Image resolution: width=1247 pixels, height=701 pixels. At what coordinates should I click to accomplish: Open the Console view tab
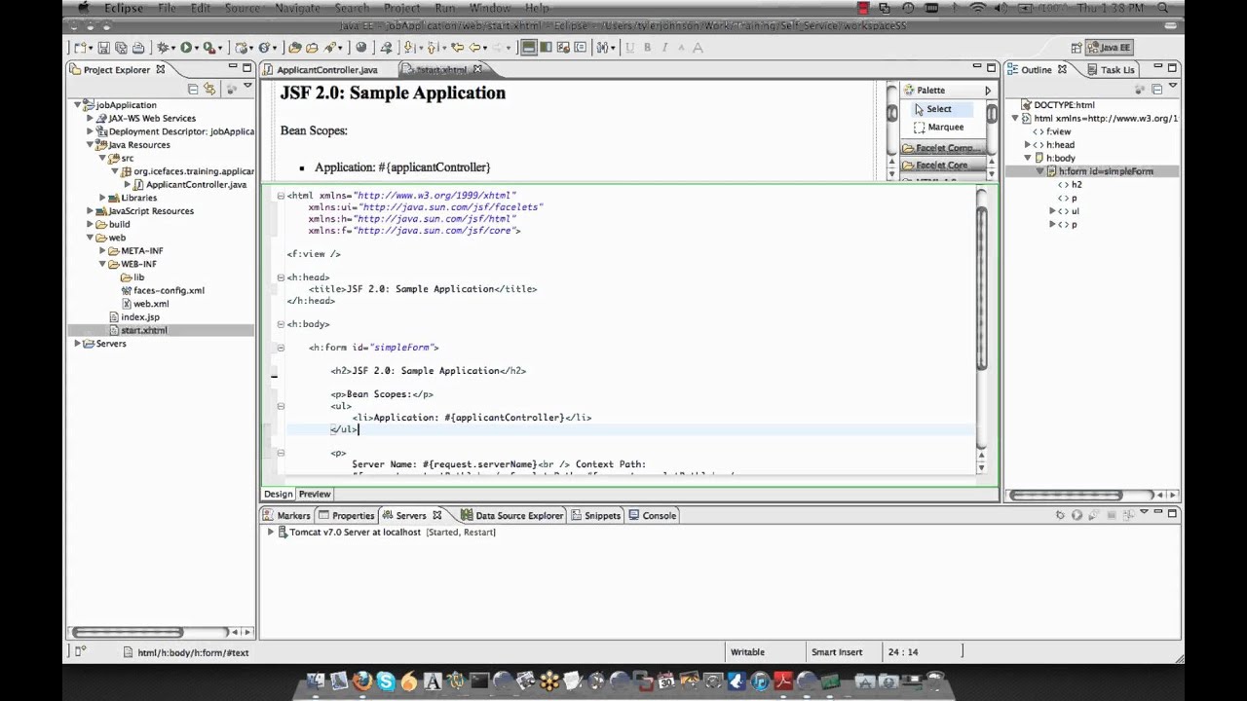[653, 516]
